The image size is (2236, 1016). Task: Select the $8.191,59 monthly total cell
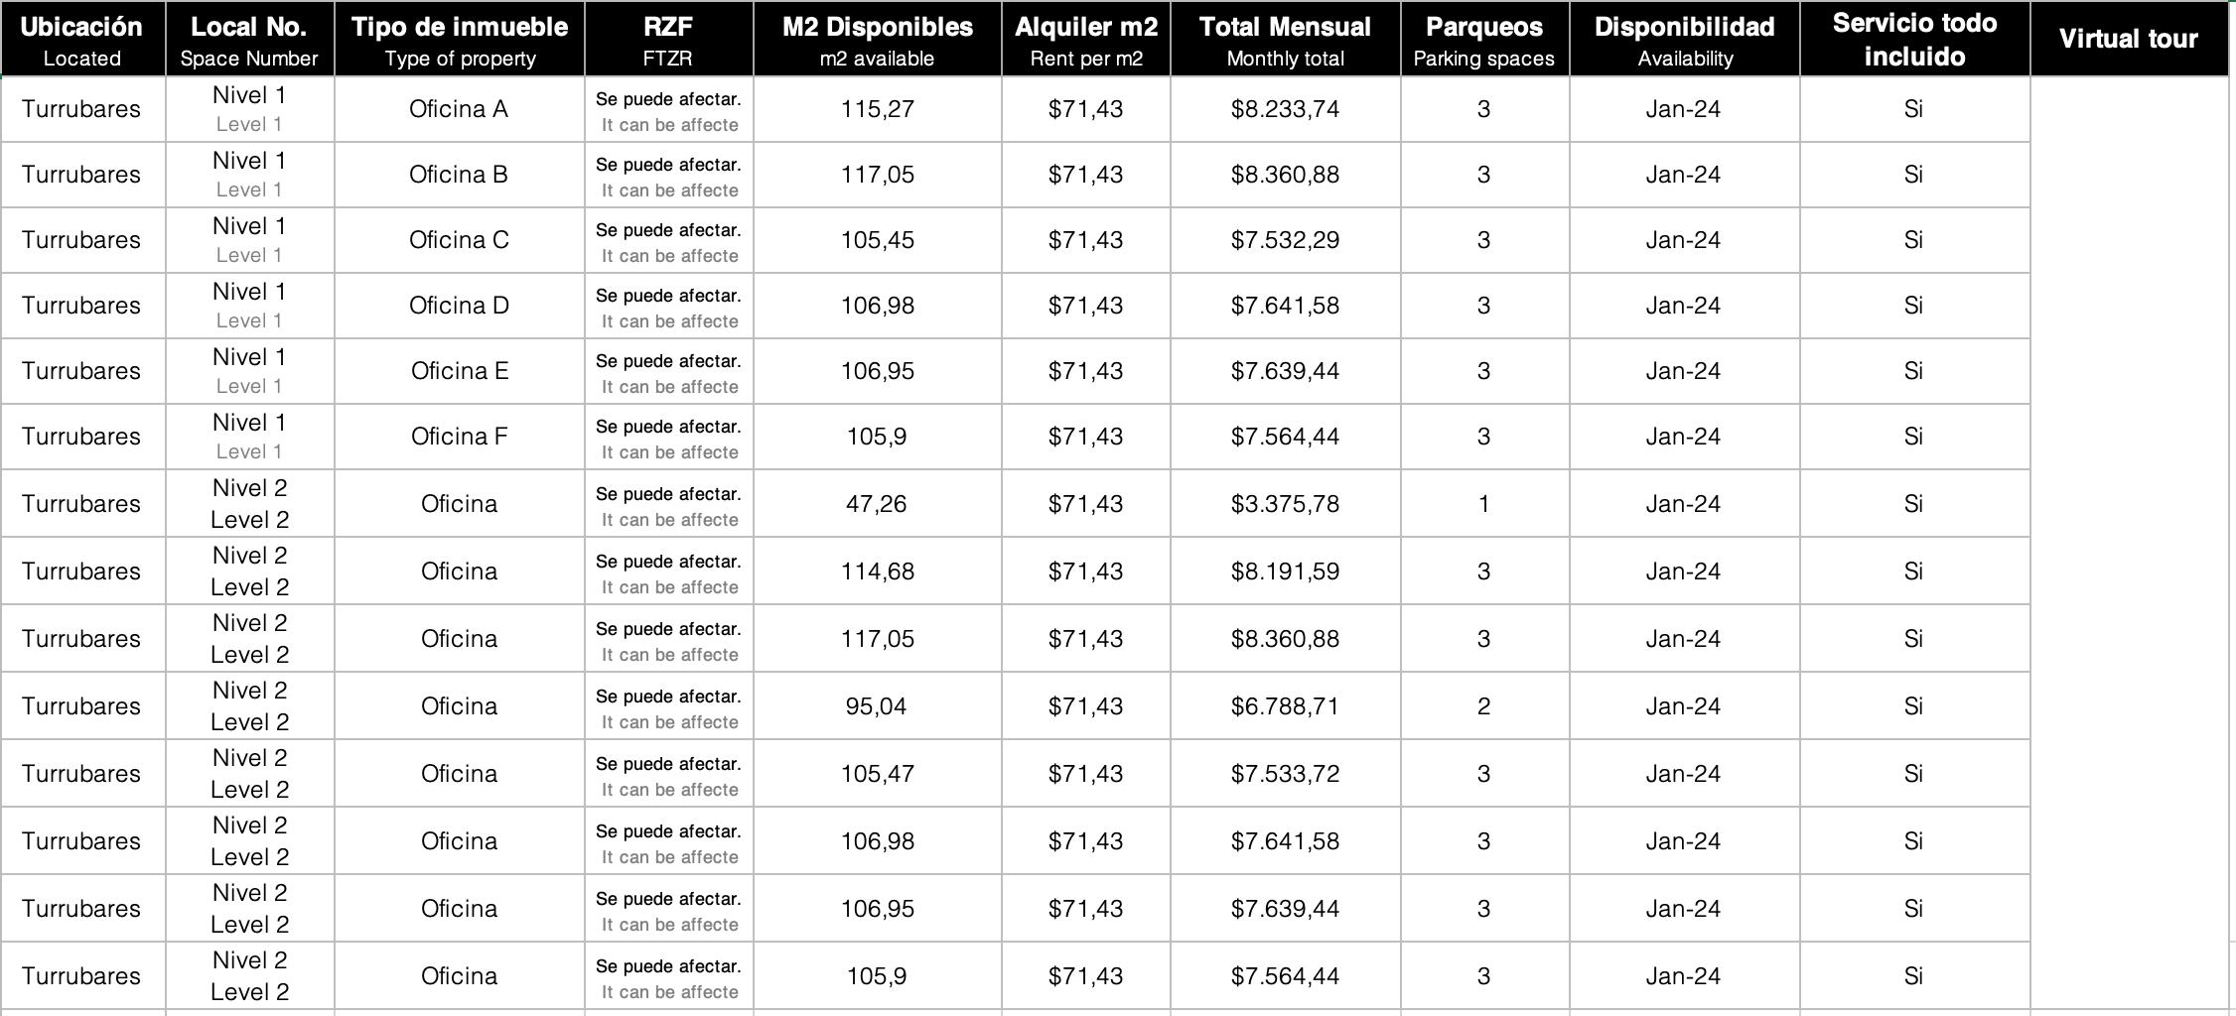(1285, 571)
